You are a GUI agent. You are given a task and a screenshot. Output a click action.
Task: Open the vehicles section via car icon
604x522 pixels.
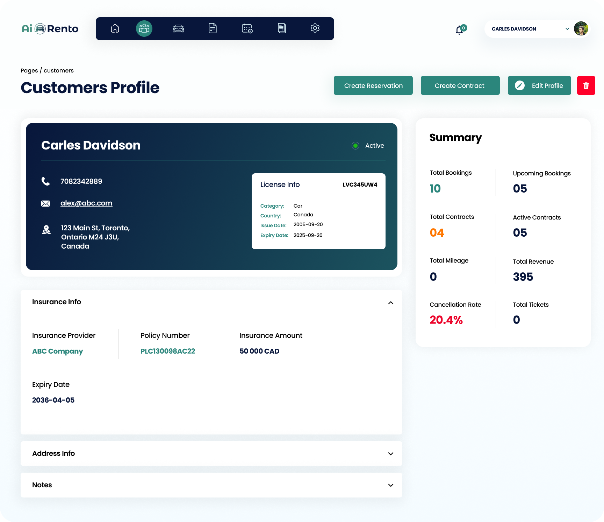(178, 28)
